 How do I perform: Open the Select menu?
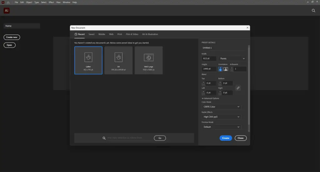pos(44,3)
